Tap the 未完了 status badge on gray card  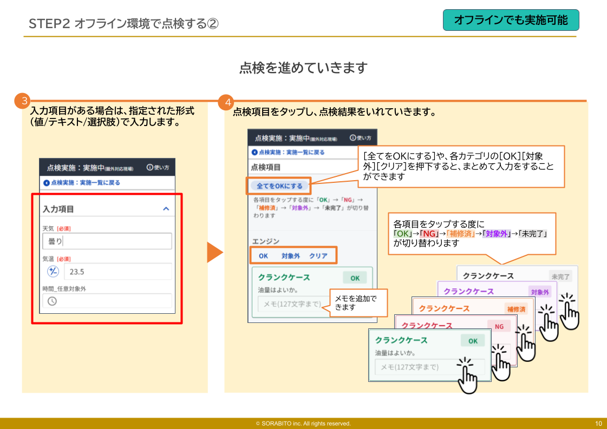[x=560, y=276]
